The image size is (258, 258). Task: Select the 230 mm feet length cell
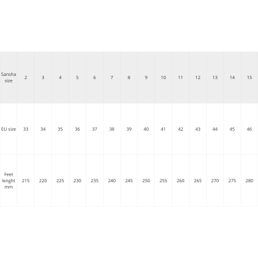[77, 181]
